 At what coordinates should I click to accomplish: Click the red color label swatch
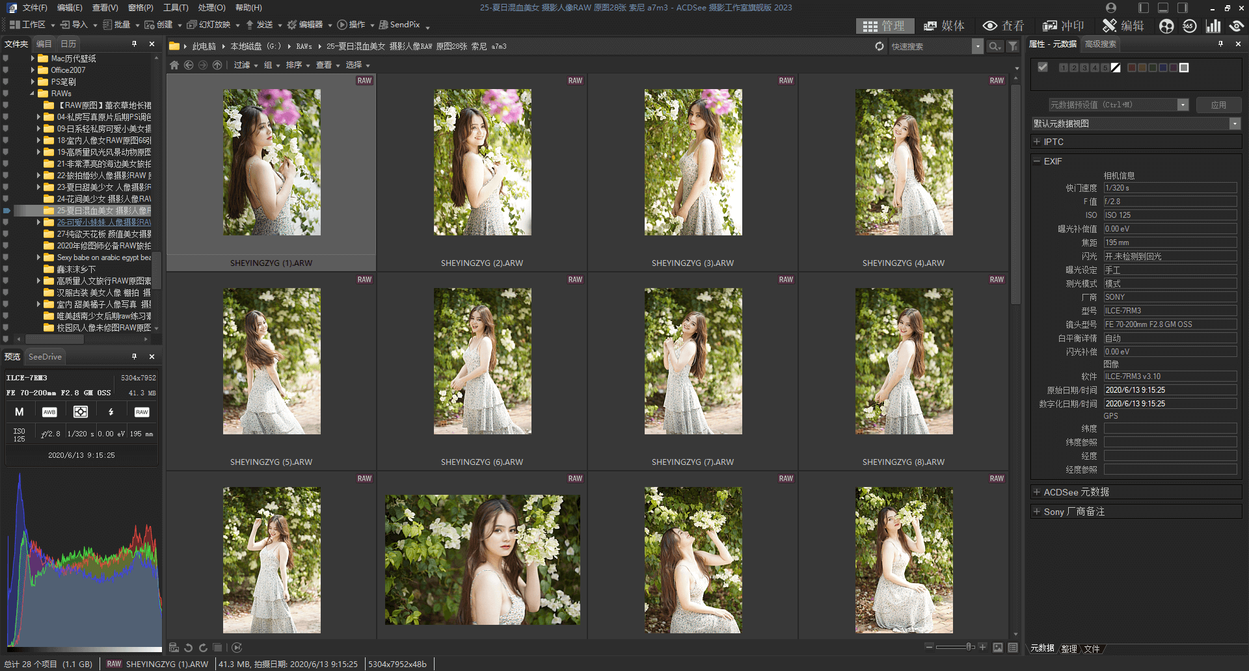[1132, 68]
